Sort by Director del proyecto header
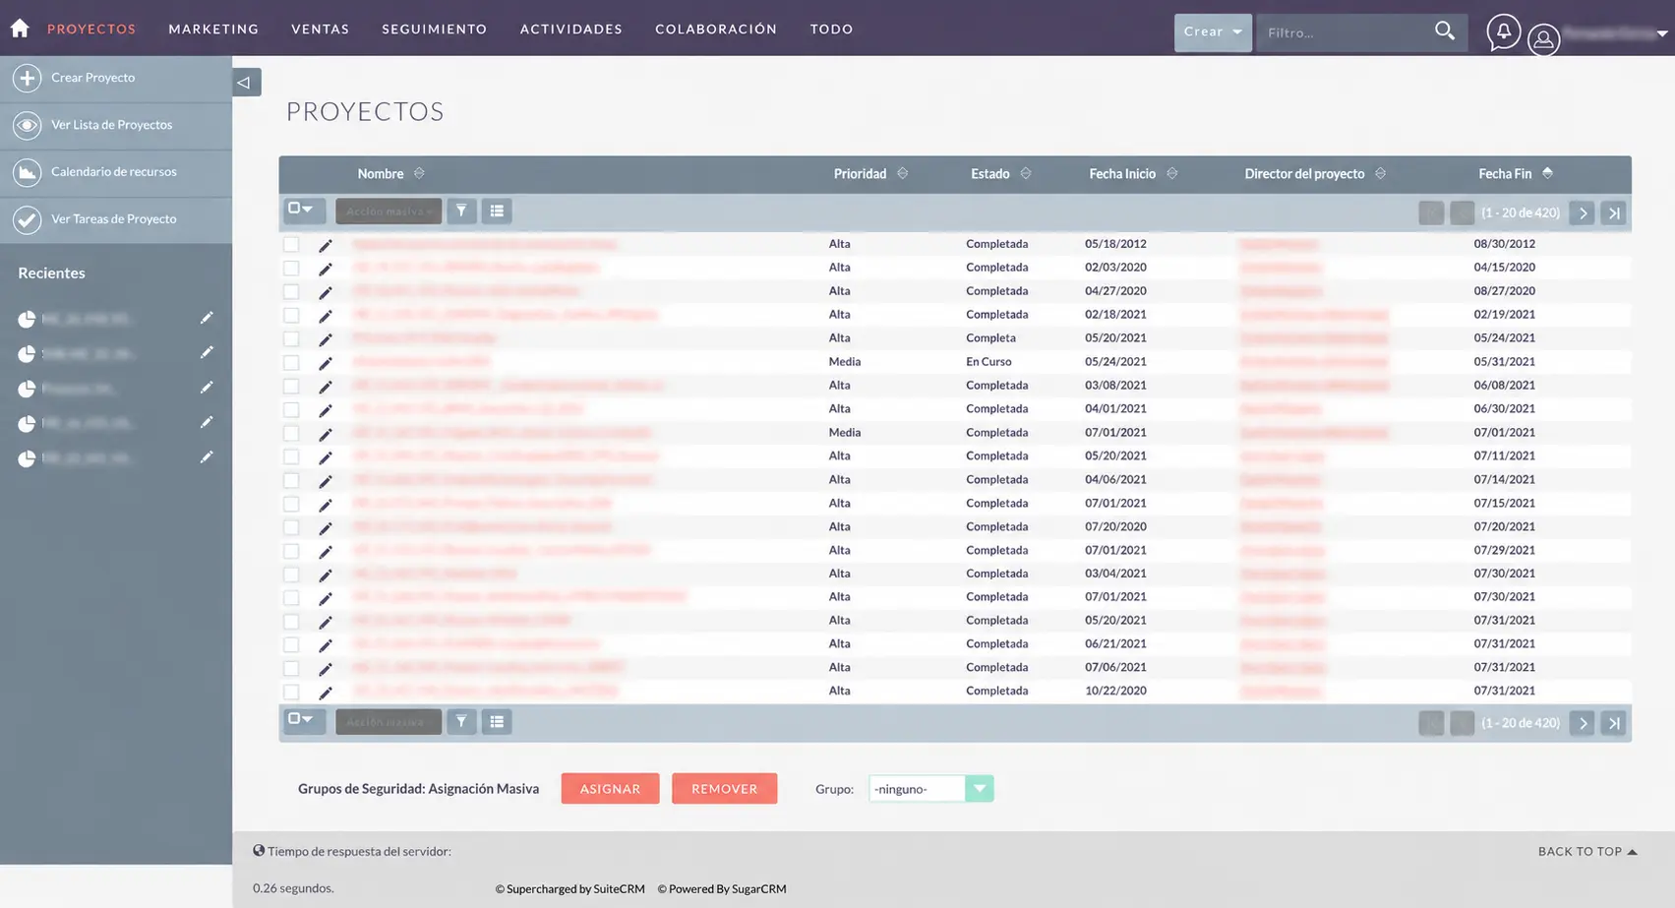This screenshot has width=1675, height=908. click(x=1304, y=173)
